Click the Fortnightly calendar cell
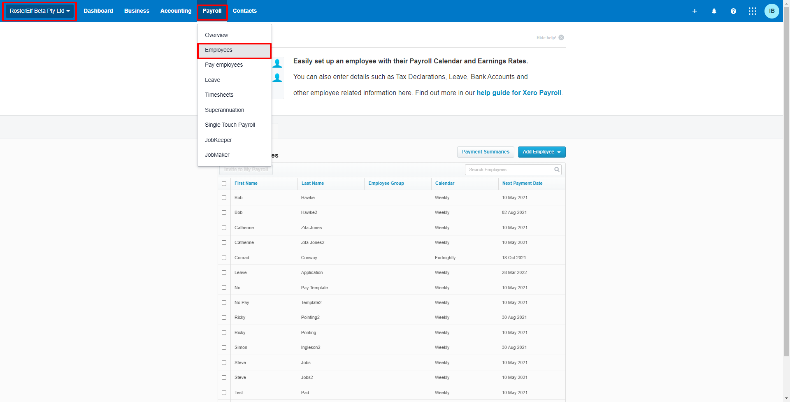Viewport: 790px width, 402px height. (445, 258)
